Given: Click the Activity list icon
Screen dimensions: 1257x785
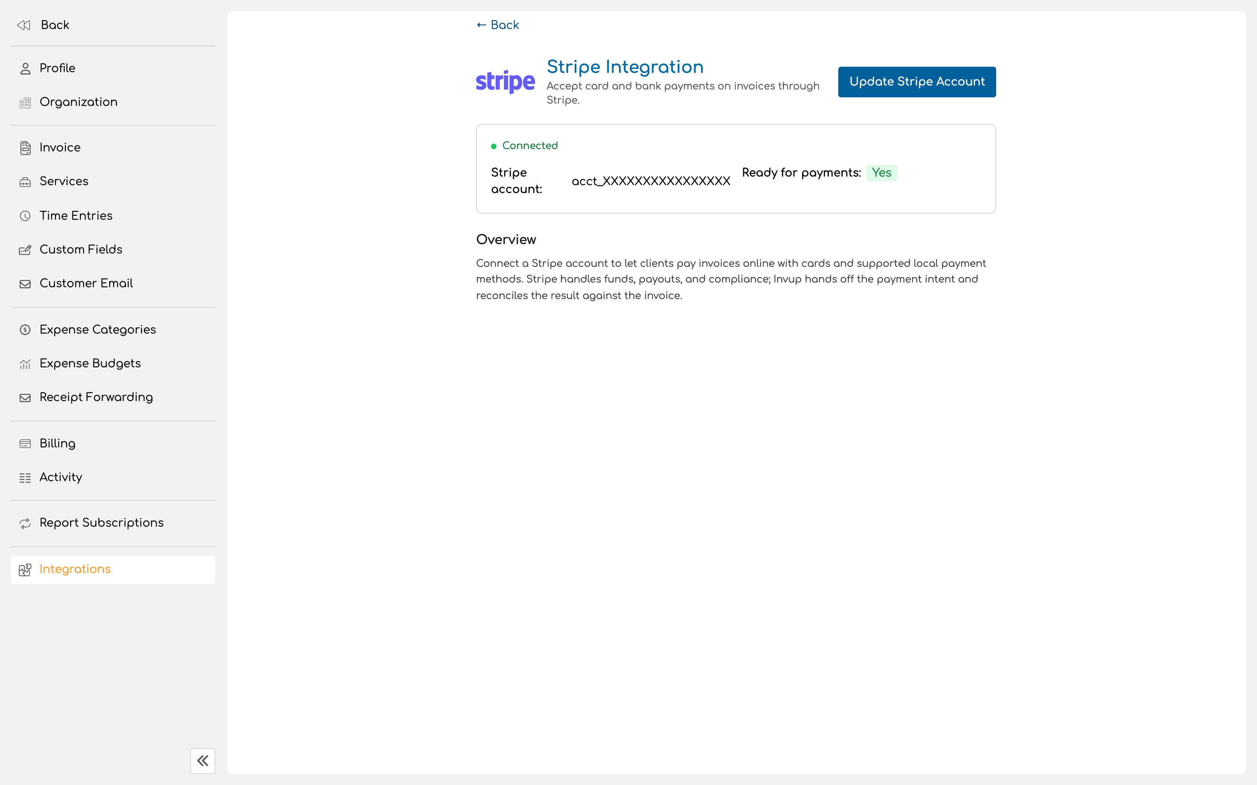Looking at the screenshot, I should coord(25,478).
